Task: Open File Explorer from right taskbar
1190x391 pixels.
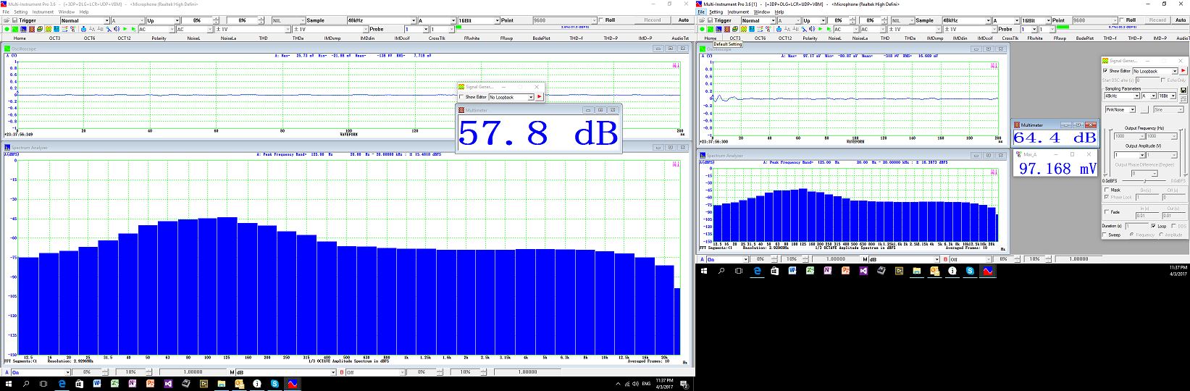Action: point(917,271)
